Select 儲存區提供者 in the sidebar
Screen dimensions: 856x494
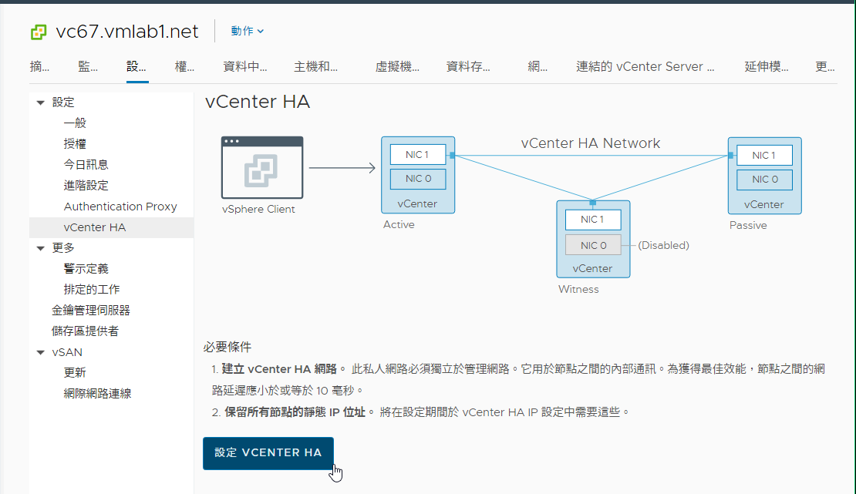coord(85,331)
